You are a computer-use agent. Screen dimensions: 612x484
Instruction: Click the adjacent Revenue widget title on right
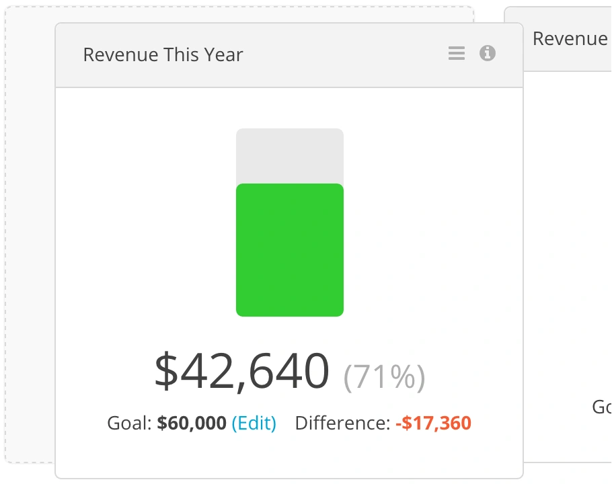tap(570, 38)
